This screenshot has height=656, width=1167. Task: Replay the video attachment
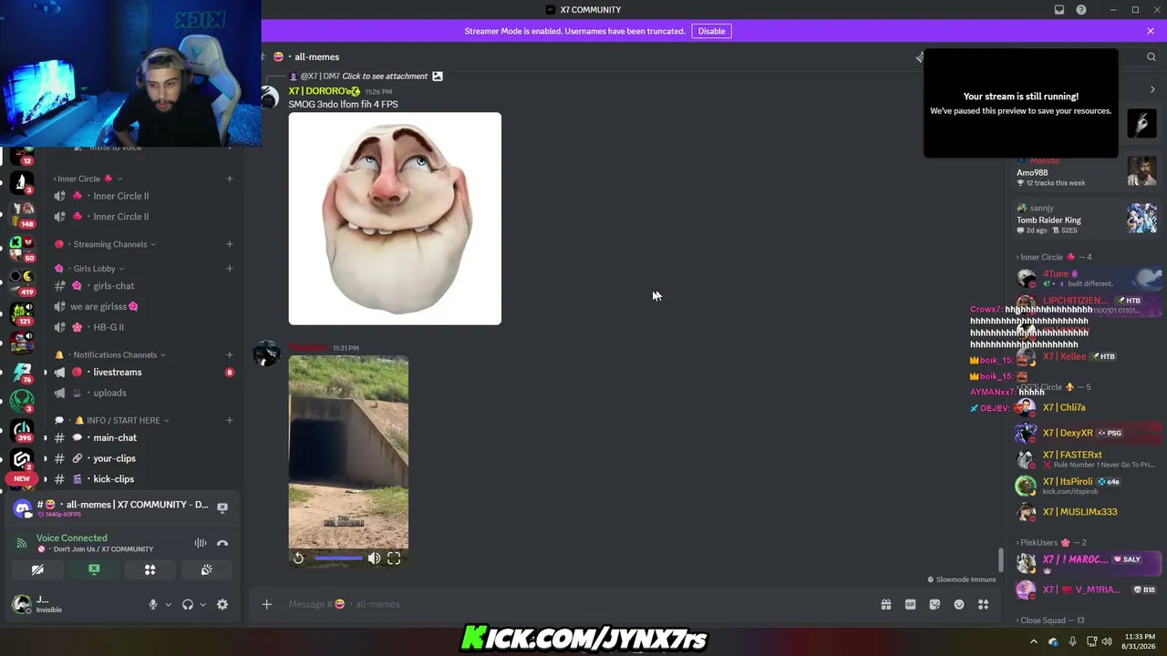point(298,559)
